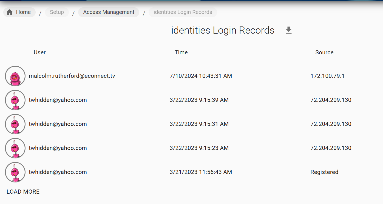Open the Setup breadcrumb item

pos(57,12)
